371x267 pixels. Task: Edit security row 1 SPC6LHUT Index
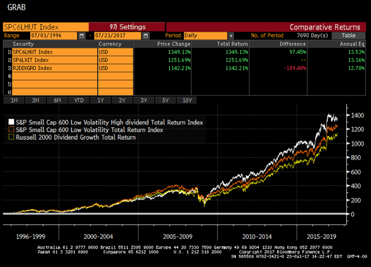point(54,52)
